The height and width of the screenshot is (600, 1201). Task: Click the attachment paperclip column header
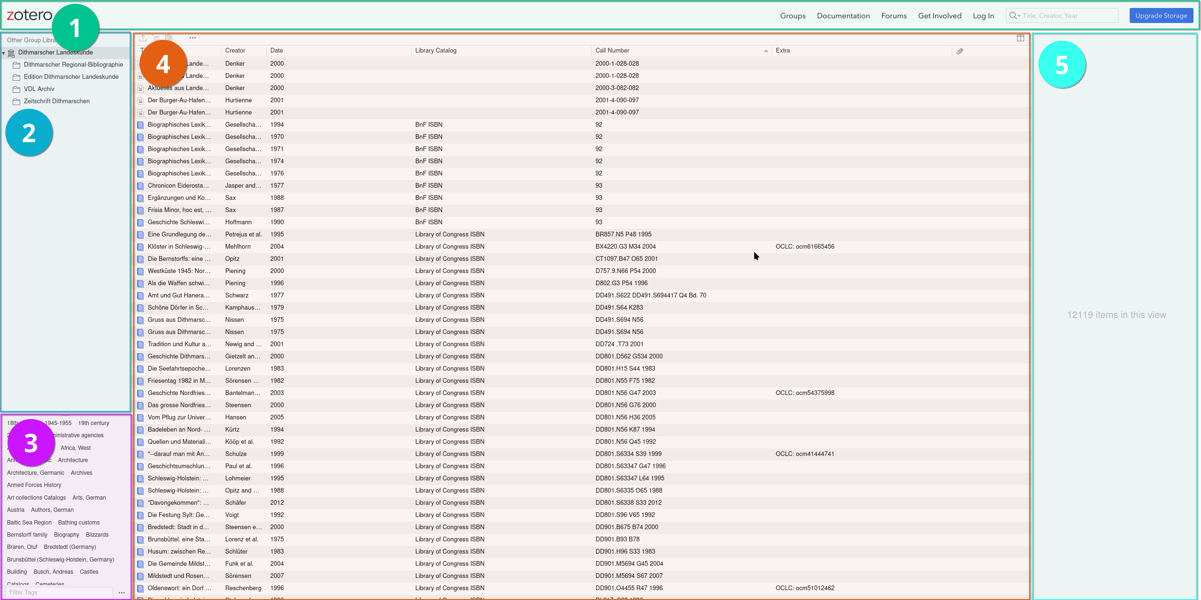pyautogui.click(x=960, y=51)
